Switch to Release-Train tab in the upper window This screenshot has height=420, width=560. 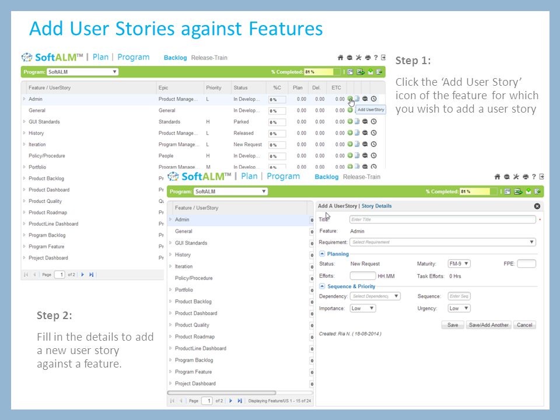(x=209, y=58)
